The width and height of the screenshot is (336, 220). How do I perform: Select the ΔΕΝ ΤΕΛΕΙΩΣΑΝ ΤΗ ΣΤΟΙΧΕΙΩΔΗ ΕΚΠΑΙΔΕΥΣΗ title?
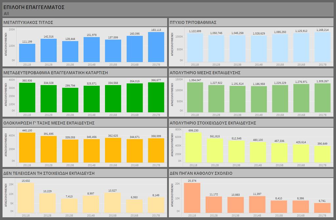click(x=49, y=173)
